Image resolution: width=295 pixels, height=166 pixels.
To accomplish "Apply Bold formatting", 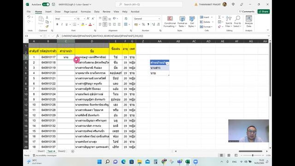I will pyautogui.click(x=57, y=24).
